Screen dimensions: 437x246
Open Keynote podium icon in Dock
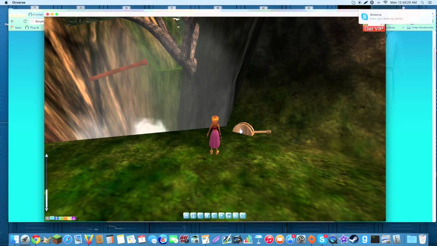coord(258,240)
